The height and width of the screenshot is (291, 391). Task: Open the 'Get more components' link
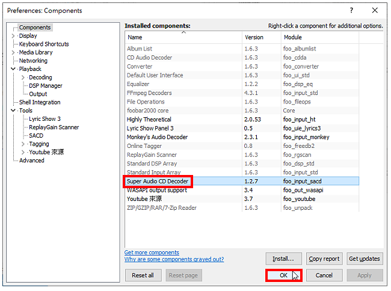point(152,253)
